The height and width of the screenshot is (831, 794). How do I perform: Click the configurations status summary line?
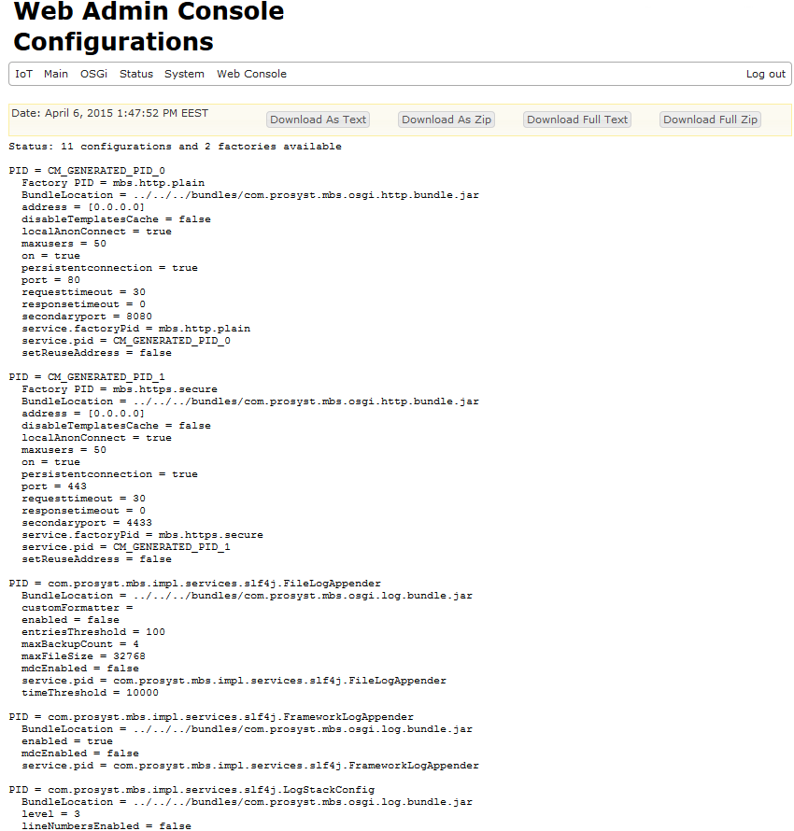tap(175, 147)
